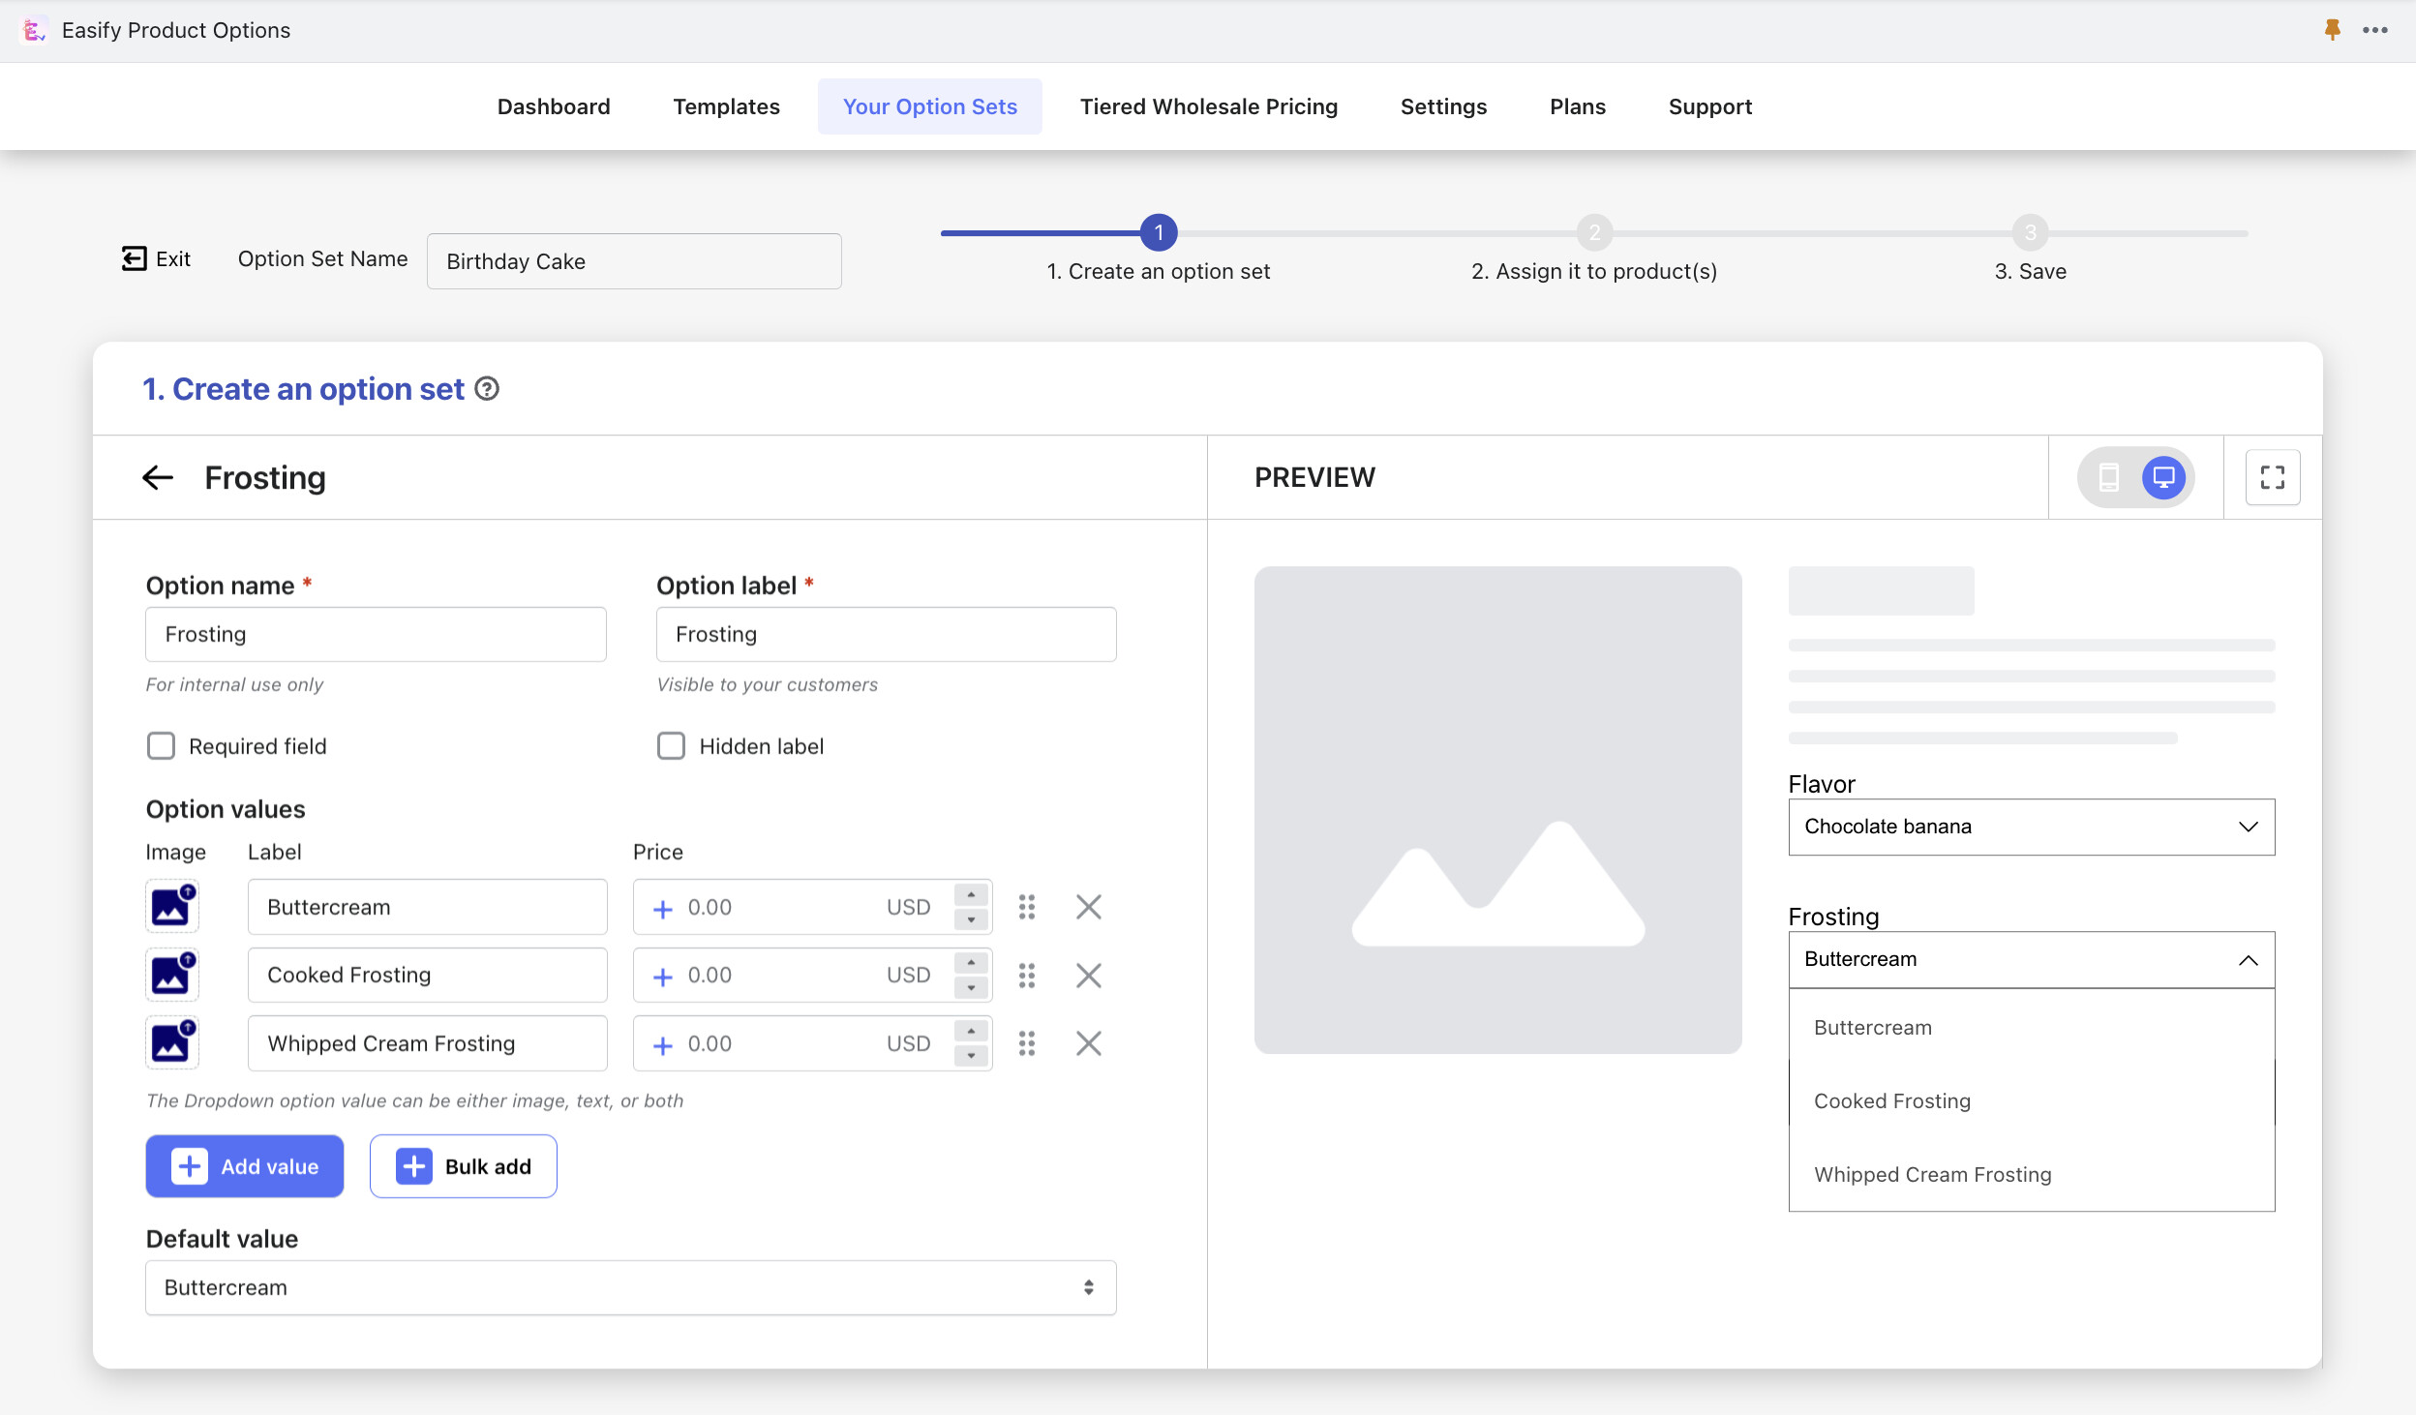2416x1415 pixels.
Task: Click the Option Set Name field
Action: [x=634, y=261]
